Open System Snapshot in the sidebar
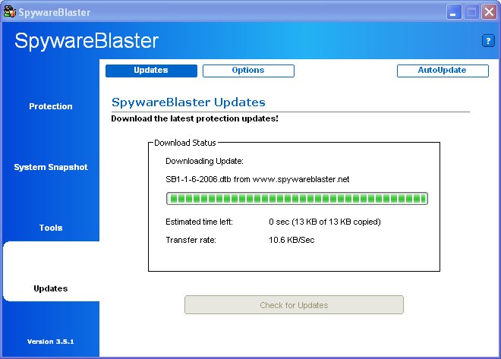 click(x=51, y=167)
